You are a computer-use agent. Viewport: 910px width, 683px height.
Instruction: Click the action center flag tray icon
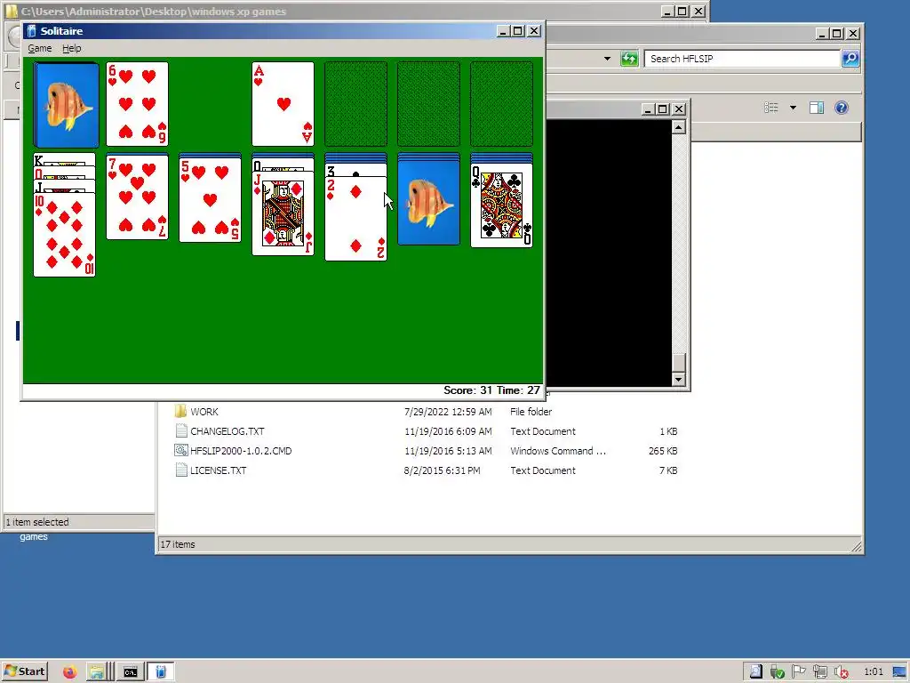pos(799,672)
